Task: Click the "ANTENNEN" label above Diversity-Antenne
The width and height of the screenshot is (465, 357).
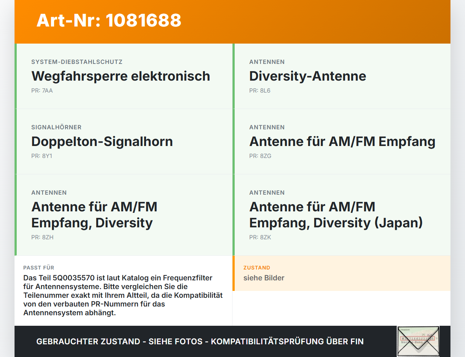Action: (267, 62)
